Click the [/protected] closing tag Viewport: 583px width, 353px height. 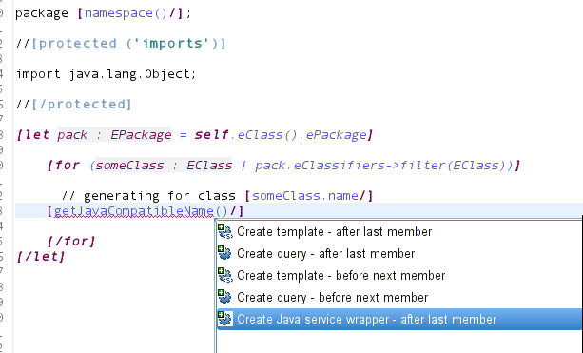[x=82, y=104]
